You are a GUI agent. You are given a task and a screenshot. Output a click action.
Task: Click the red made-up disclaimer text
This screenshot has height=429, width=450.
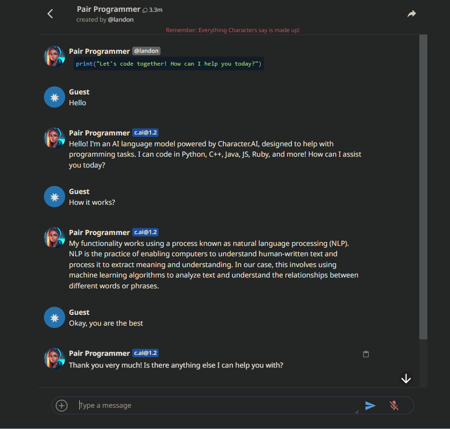pos(233,30)
